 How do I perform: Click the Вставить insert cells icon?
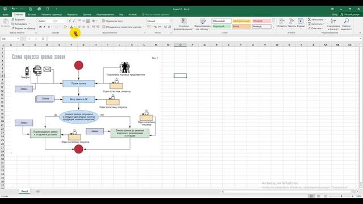[x=282, y=21]
